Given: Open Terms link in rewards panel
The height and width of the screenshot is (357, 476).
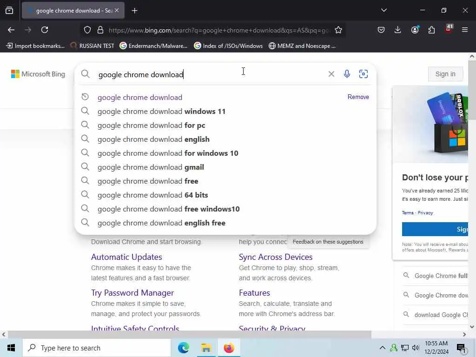Looking at the screenshot, I should pos(408,213).
